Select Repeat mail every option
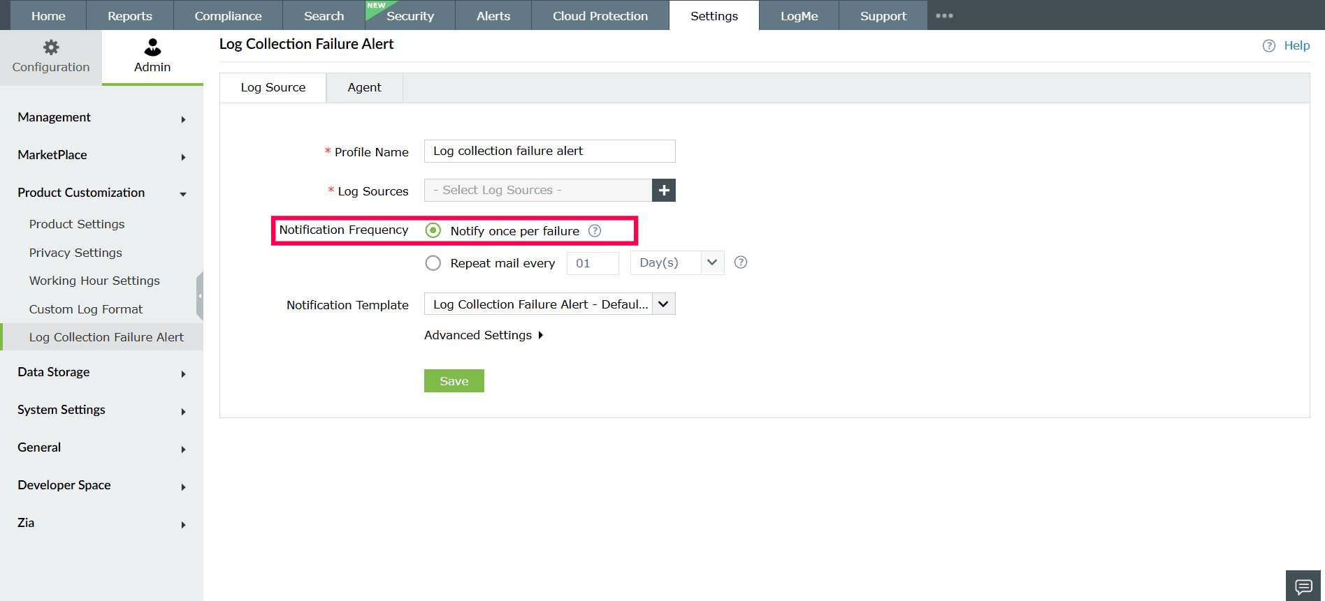The height and width of the screenshot is (601, 1325). [x=433, y=263]
